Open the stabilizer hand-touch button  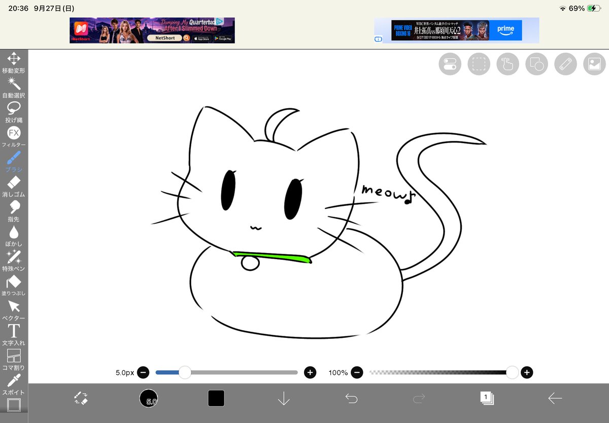[508, 64]
